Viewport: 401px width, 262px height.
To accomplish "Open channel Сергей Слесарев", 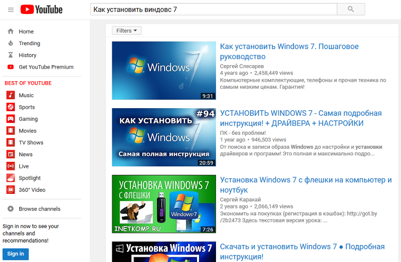I will point(242,66).
